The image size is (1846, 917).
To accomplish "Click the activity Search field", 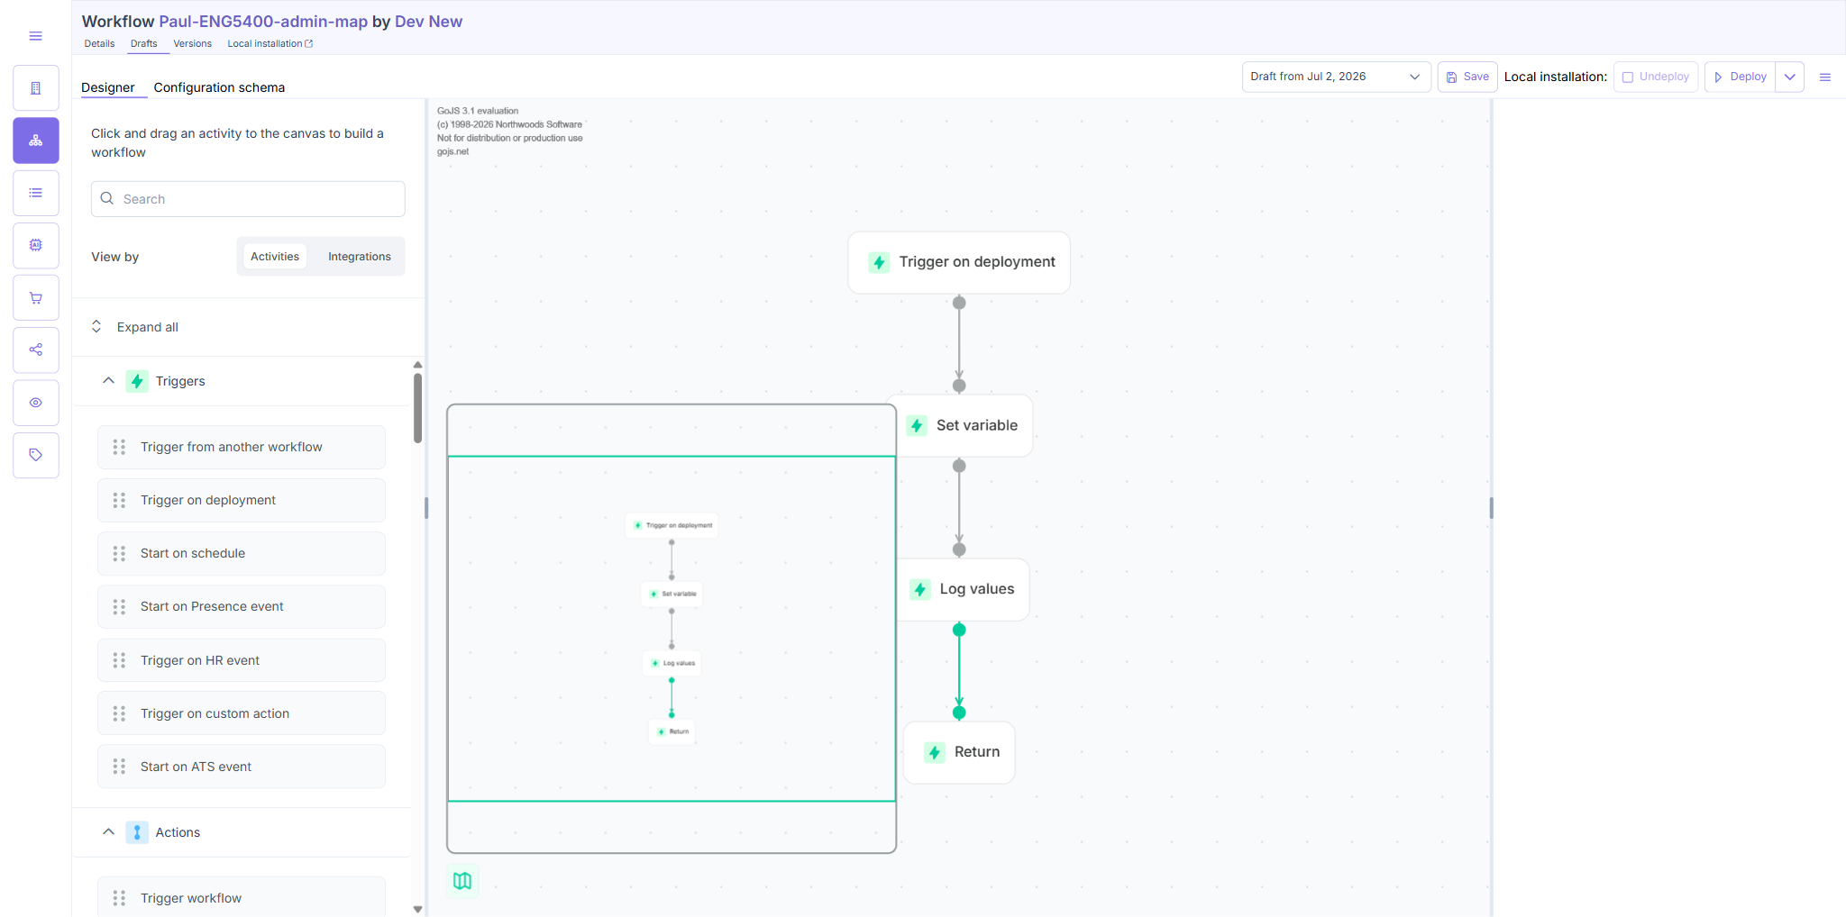I will click(248, 199).
